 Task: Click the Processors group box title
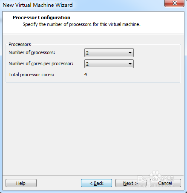click(20, 44)
